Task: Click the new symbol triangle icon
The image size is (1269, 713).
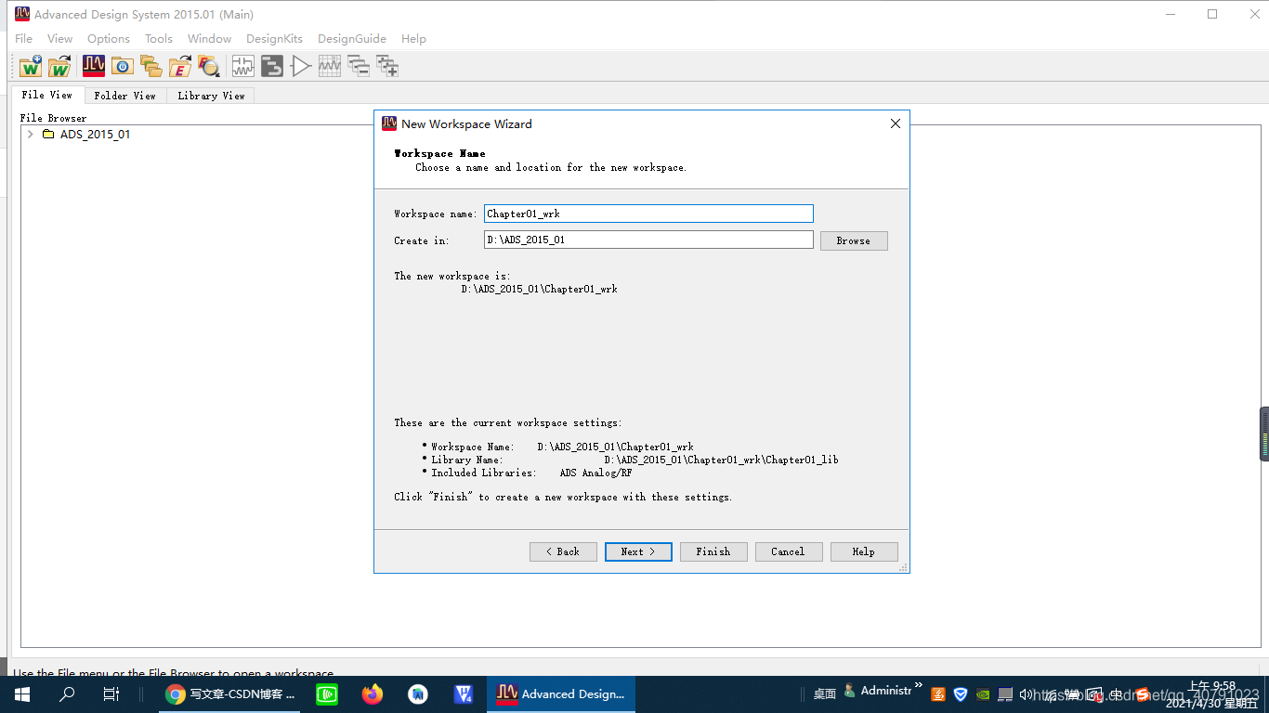Action: point(301,66)
